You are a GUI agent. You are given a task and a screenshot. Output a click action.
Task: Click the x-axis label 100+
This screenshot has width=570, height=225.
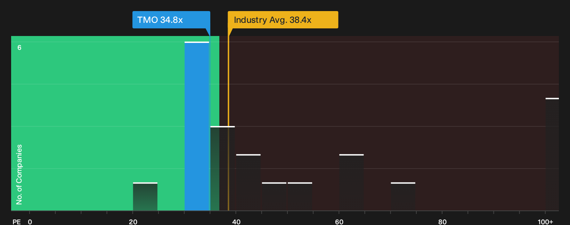pos(545,222)
